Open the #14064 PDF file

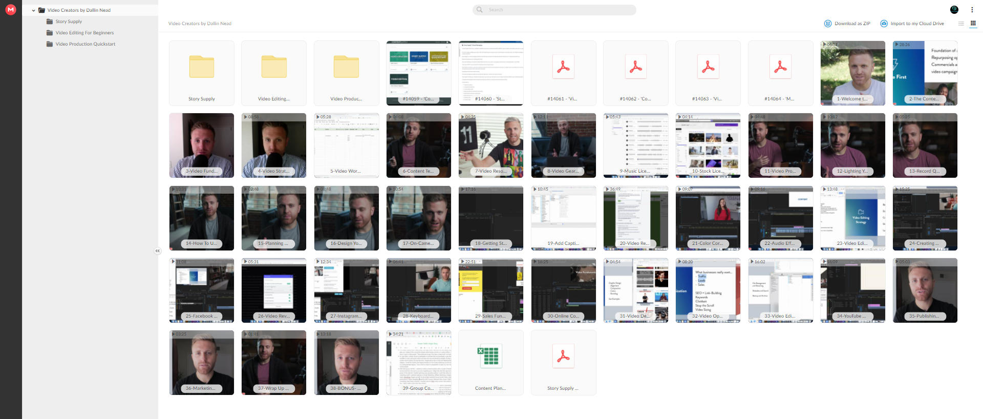pyautogui.click(x=781, y=73)
